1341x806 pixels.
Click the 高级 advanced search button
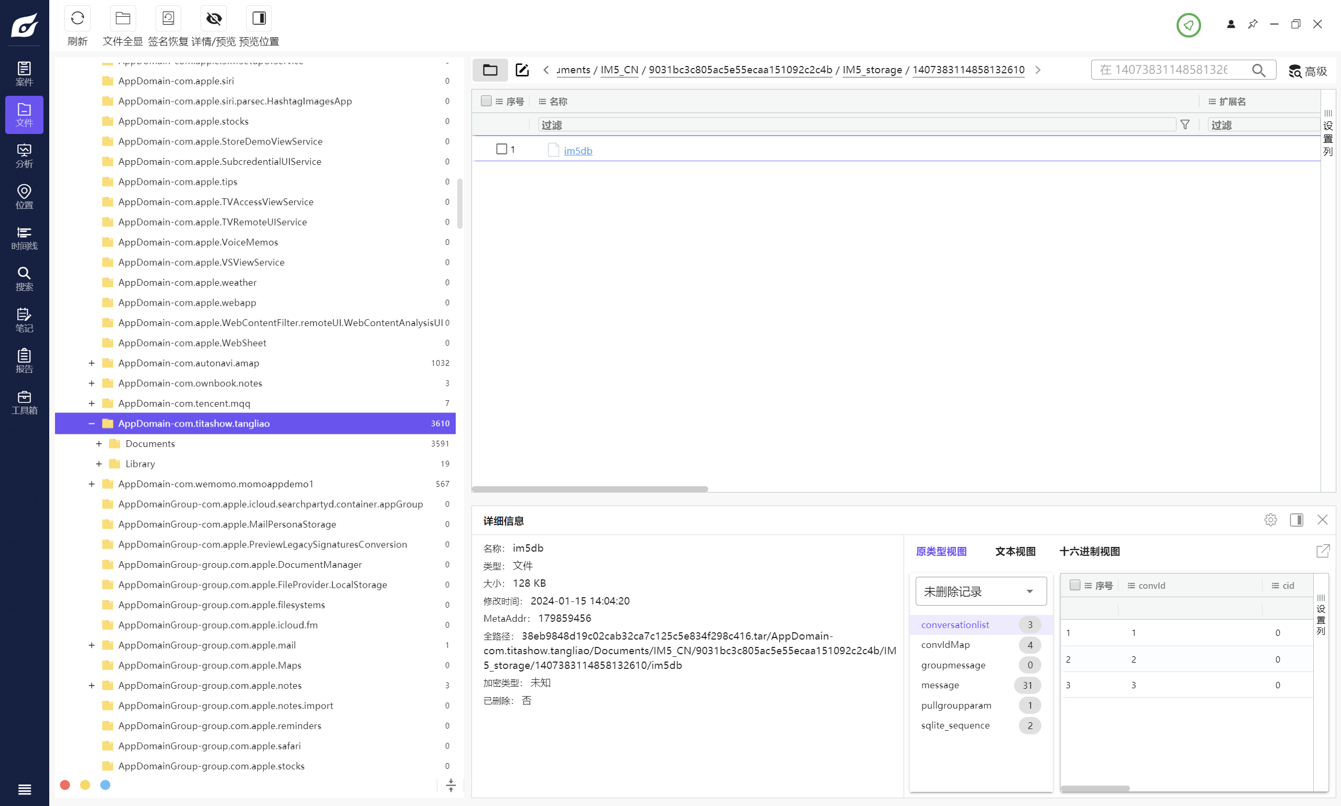(x=1307, y=71)
